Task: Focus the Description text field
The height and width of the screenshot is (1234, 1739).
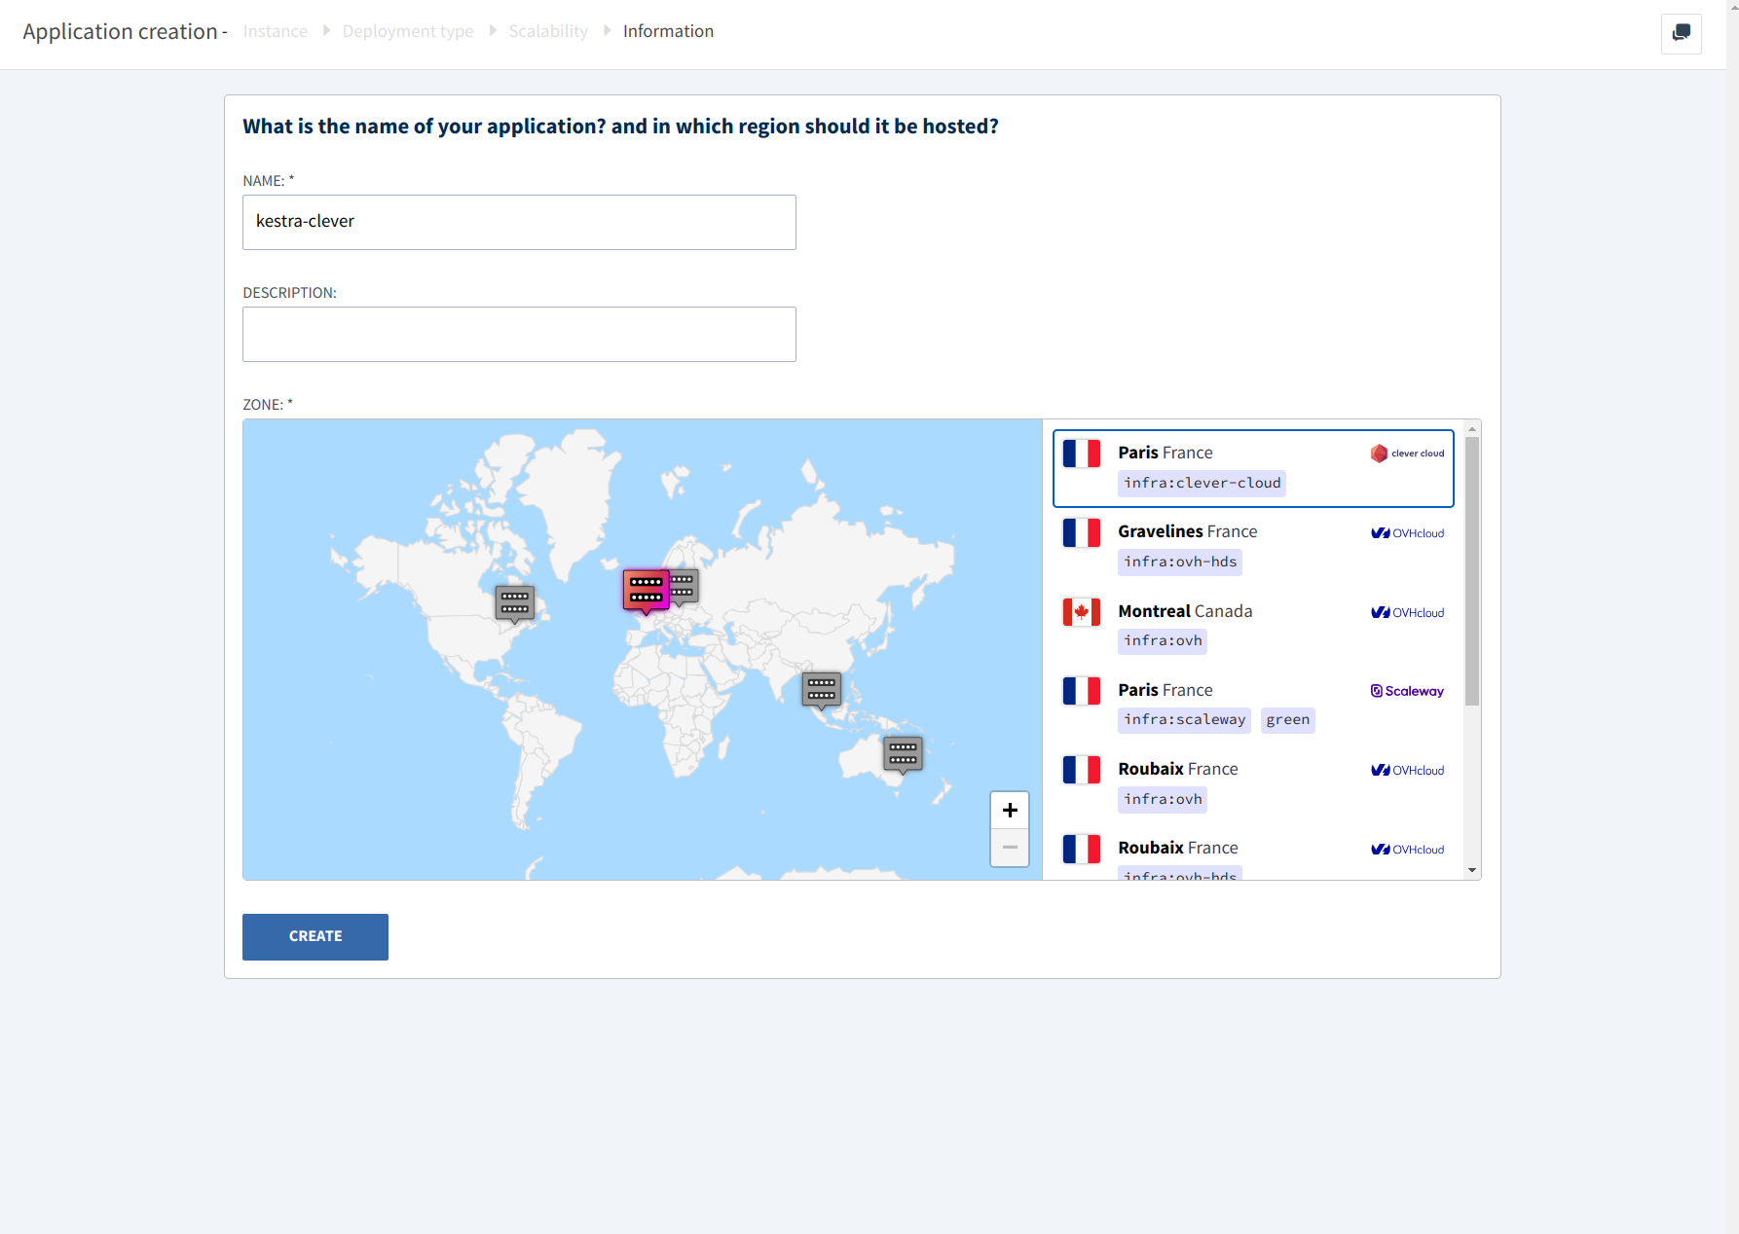Action: click(519, 334)
